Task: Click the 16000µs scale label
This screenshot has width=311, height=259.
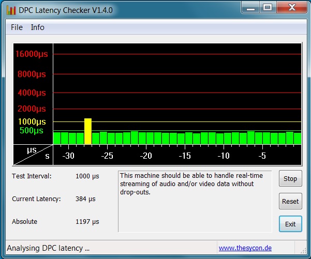Action: [x=32, y=54]
